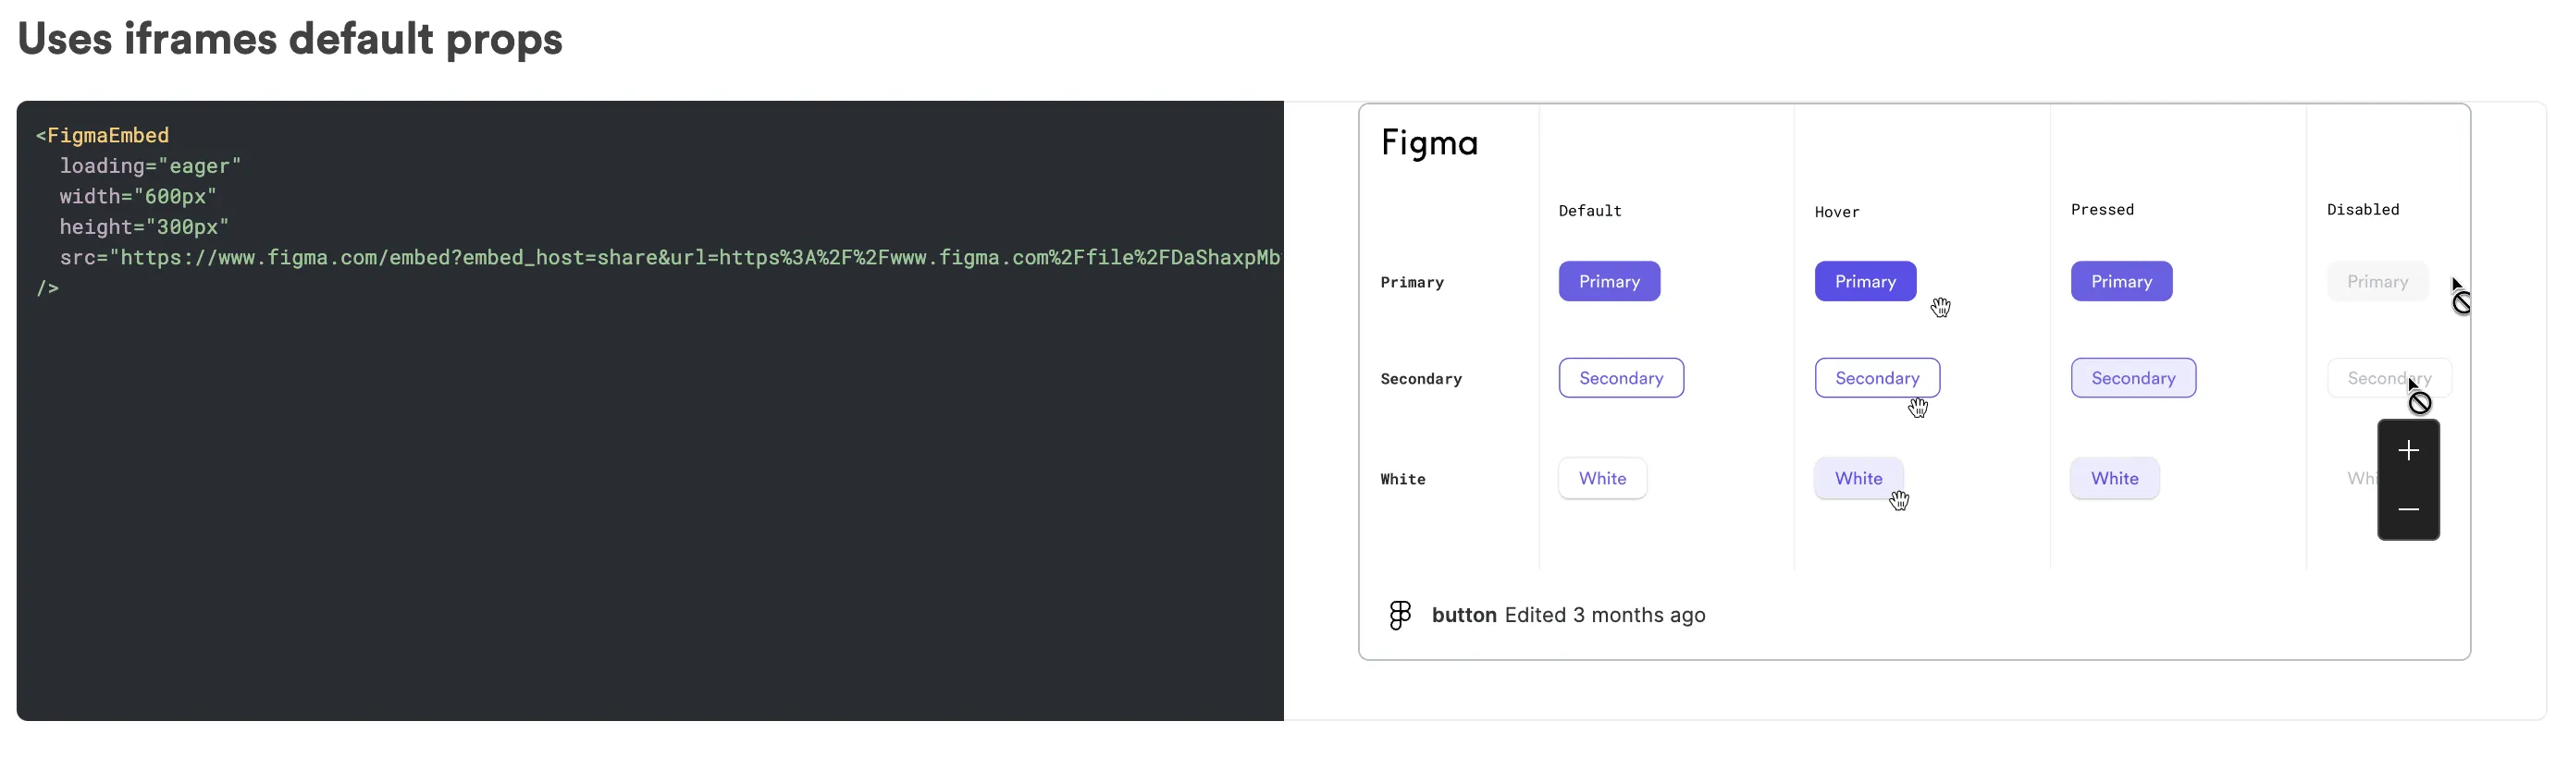Click the loading="eager" line in the code block
Viewport: 2568px width, 758px height.
pyautogui.click(x=150, y=165)
